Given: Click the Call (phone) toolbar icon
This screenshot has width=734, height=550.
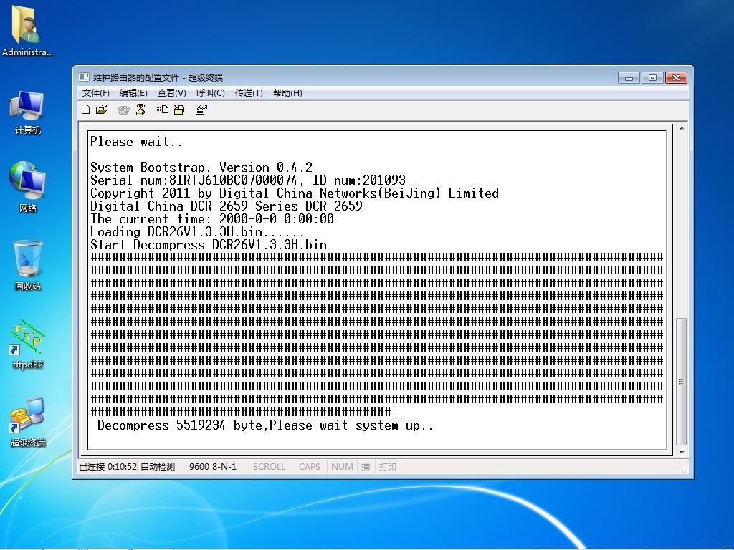Looking at the screenshot, I should pyautogui.click(x=123, y=110).
